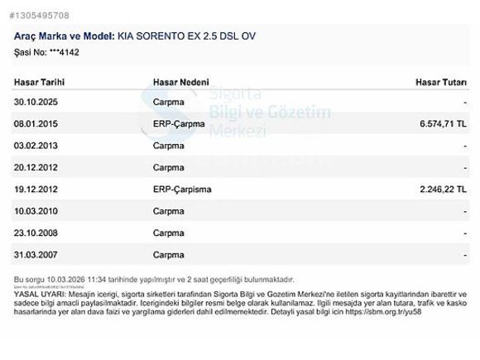The width and height of the screenshot is (480, 360).
Task: Click the 2.246,22 TL damage amount
Action: click(444, 190)
